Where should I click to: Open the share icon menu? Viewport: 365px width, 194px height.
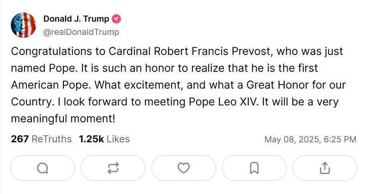[324, 168]
